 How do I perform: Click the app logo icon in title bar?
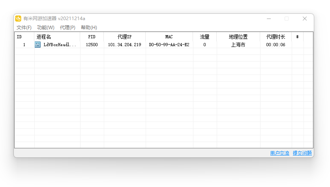18,19
